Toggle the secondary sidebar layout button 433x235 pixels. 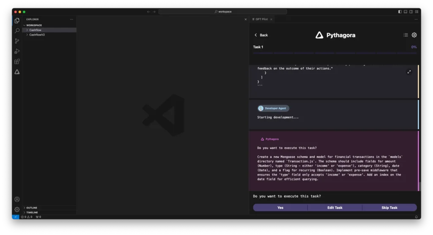point(411,12)
